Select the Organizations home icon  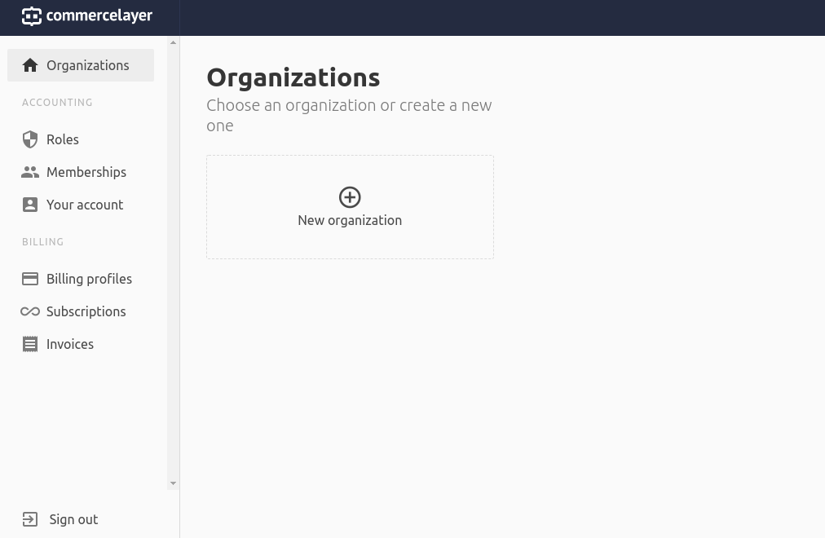(30, 65)
